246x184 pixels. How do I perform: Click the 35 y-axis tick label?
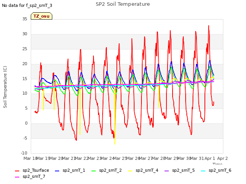pos(25,19)
